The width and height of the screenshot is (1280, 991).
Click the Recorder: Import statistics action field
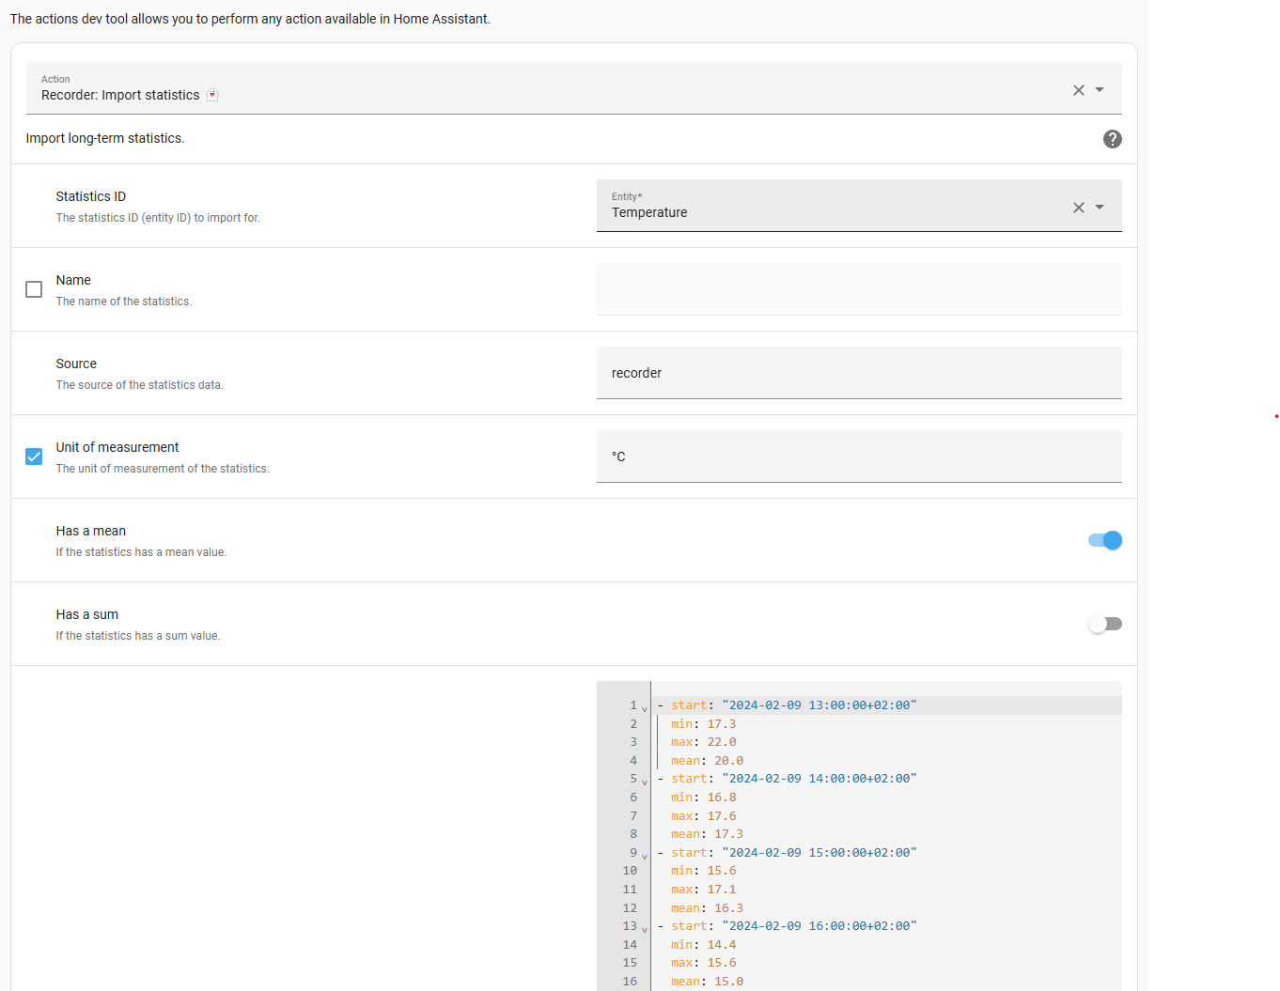pos(573,88)
